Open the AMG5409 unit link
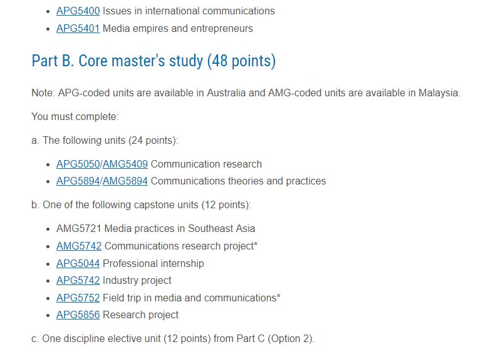Screen dimensions: 495x357 click(x=125, y=164)
